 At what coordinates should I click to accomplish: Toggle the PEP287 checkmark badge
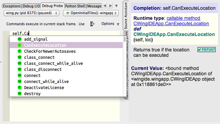(x=207, y=50)
